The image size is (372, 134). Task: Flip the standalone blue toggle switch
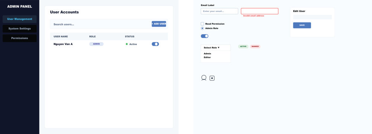[205, 36]
